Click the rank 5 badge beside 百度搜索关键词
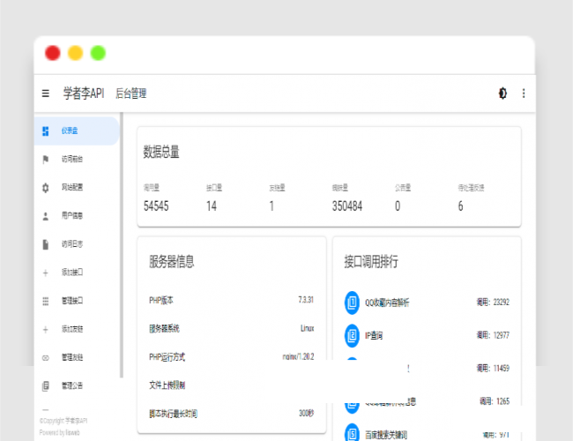Screen dimensions: 573x441 (x=352, y=433)
